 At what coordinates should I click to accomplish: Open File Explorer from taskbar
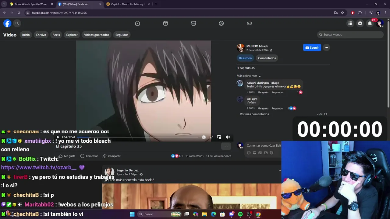204,214
